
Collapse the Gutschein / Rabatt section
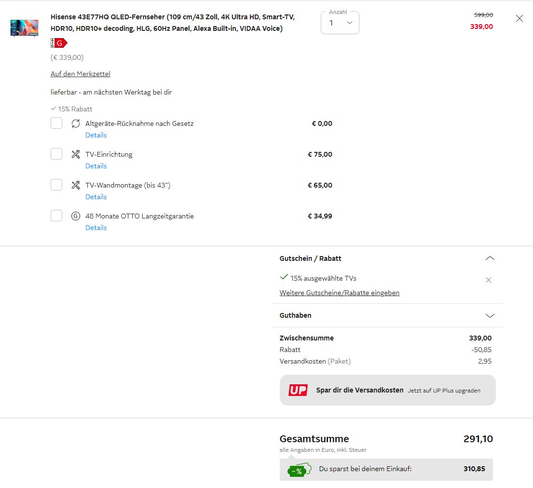pos(490,258)
